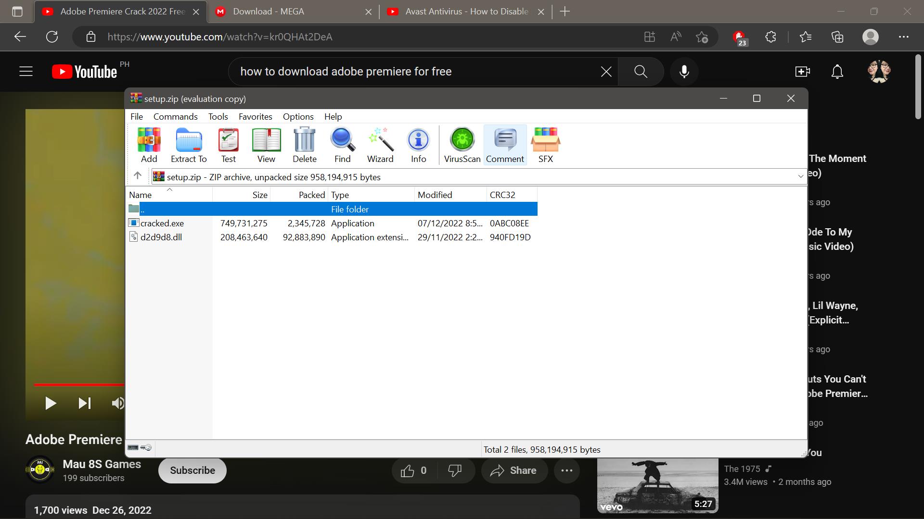Screen dimensions: 924x519
Task: Create SFX self-extracting archive
Action: tap(545, 145)
